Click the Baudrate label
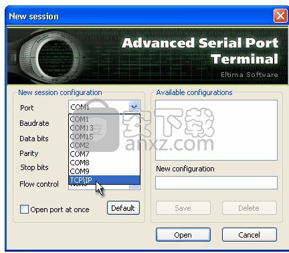 (x=34, y=123)
